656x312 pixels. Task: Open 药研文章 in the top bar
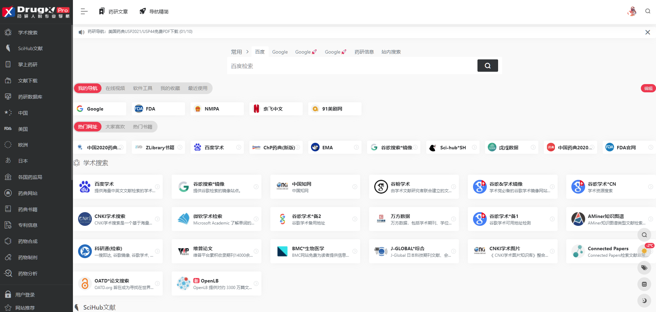click(x=113, y=12)
